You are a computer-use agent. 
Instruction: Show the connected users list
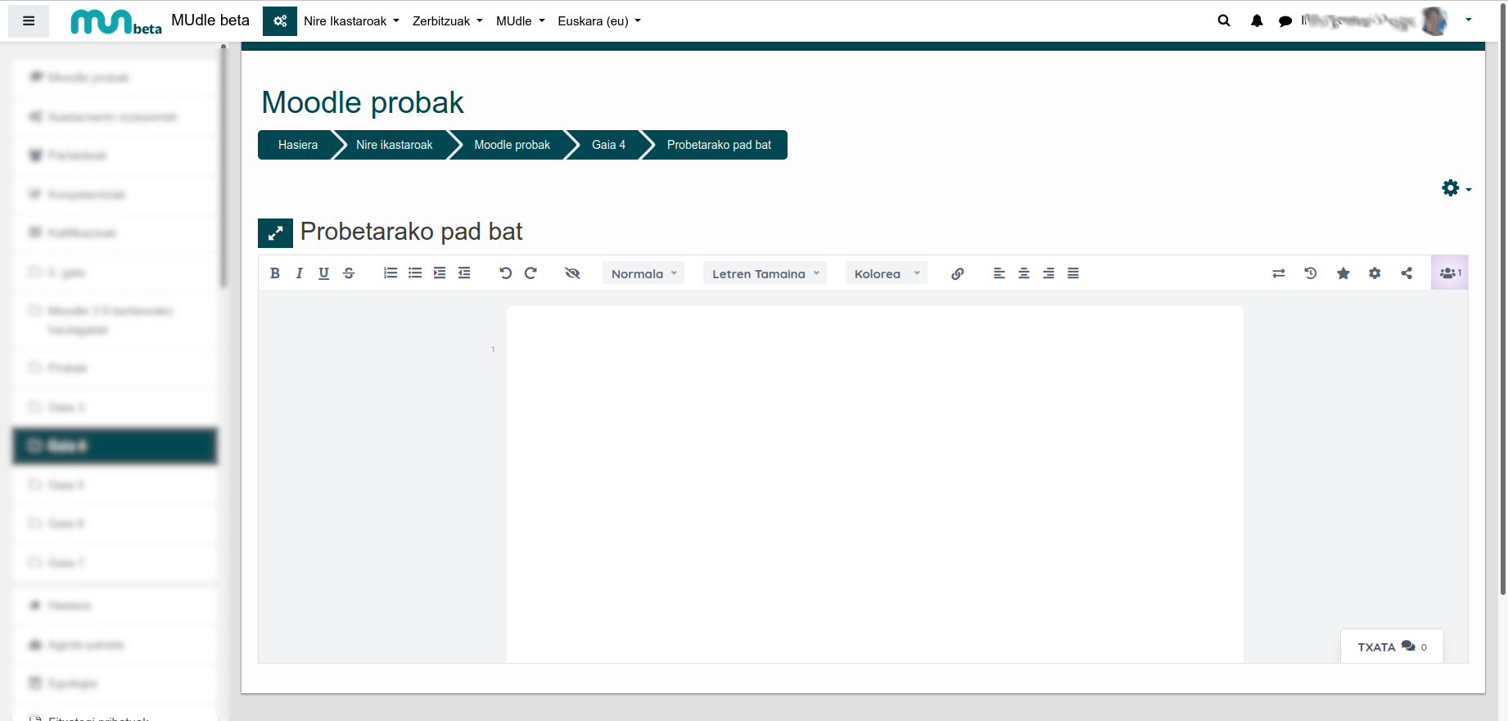[1450, 273]
